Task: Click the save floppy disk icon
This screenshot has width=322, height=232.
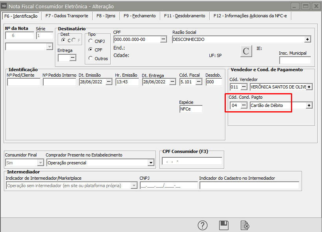Action: tap(224, 225)
